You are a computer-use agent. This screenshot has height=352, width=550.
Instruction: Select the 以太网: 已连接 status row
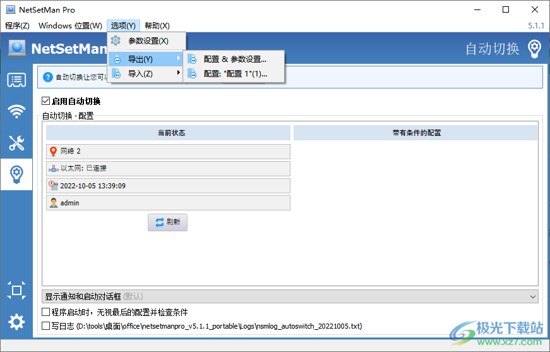[x=169, y=169]
